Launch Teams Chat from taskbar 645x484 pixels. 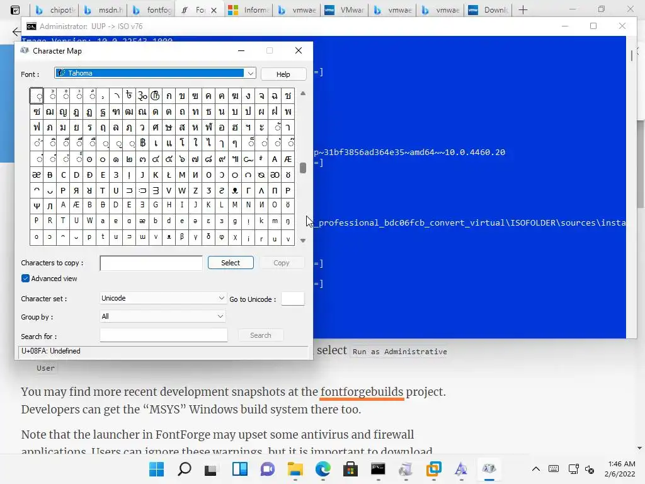pyautogui.click(x=267, y=469)
